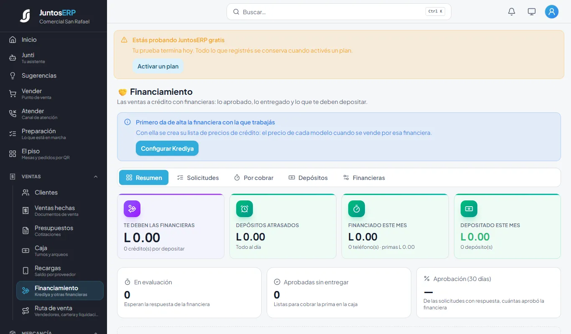571x334 pixels.
Task: Click the El piso grid icon
Action: click(x=13, y=154)
